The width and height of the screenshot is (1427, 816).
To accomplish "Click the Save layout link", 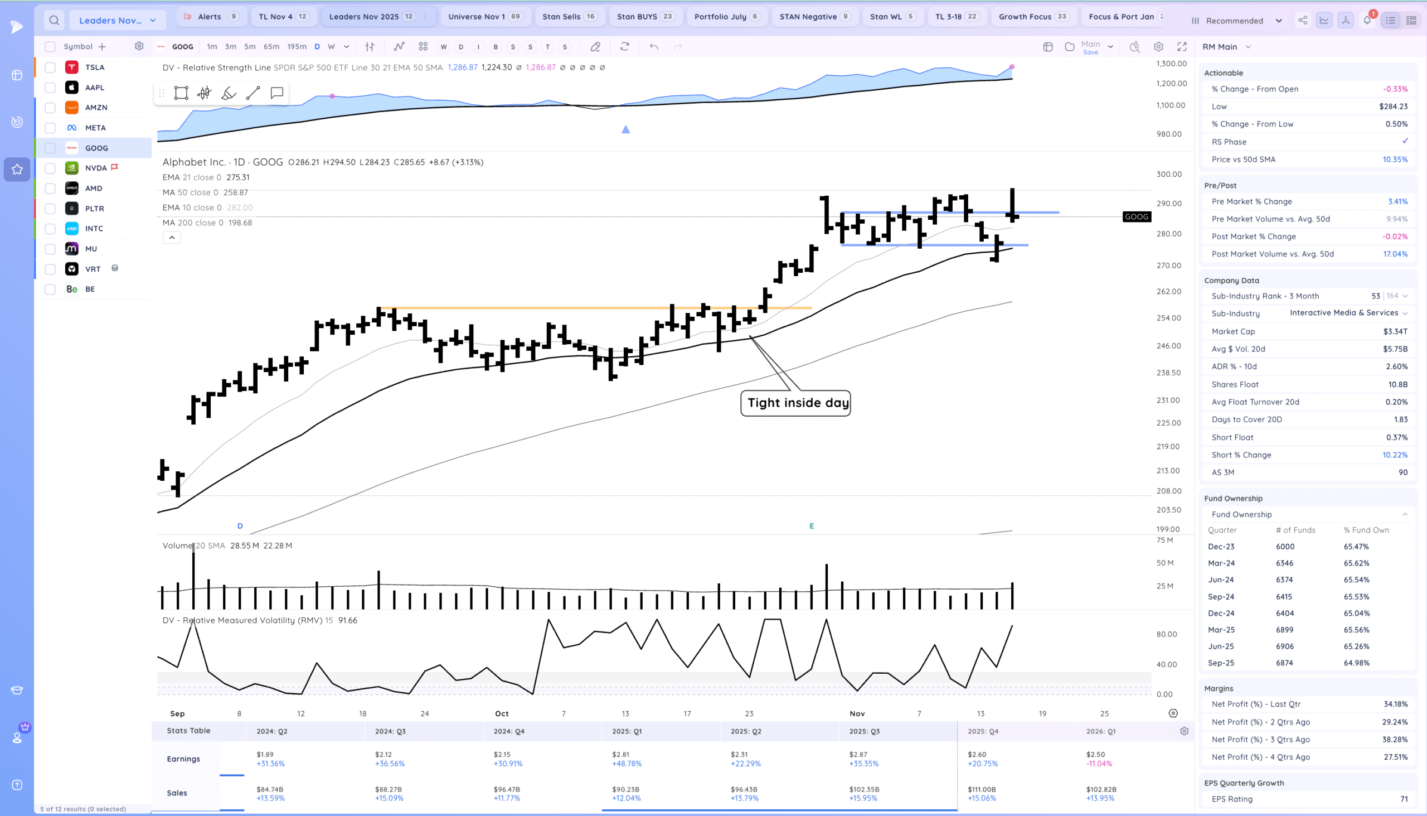I will 1090,52.
